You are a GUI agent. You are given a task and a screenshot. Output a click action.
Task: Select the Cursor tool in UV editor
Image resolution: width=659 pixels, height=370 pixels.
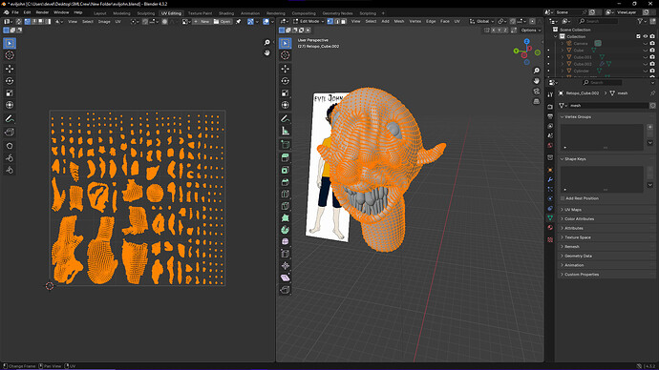point(10,55)
